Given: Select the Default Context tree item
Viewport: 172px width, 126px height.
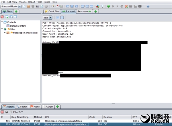Looking at the screenshot, I should [17, 26].
